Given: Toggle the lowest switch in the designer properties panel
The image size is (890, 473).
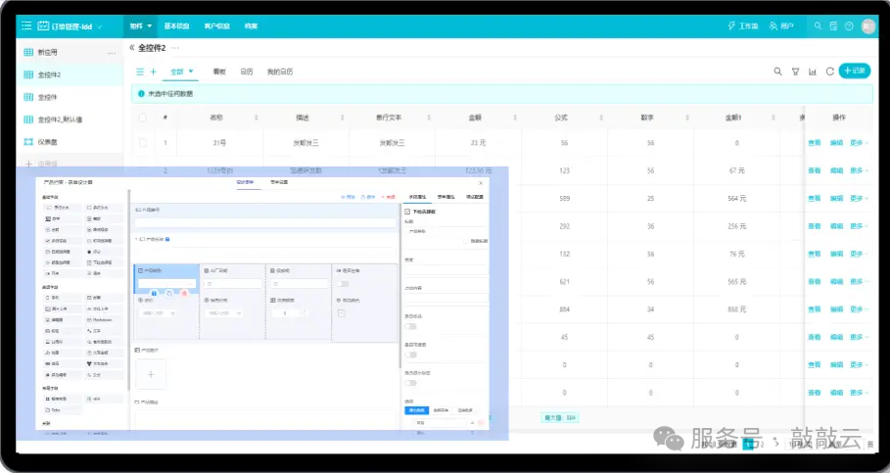Looking at the screenshot, I should [x=410, y=383].
